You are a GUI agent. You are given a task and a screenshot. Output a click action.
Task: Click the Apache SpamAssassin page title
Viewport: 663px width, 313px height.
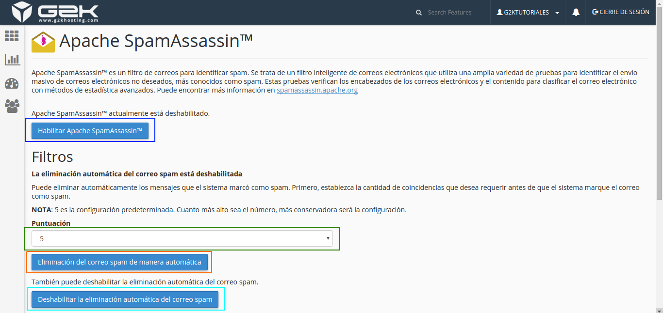click(156, 42)
